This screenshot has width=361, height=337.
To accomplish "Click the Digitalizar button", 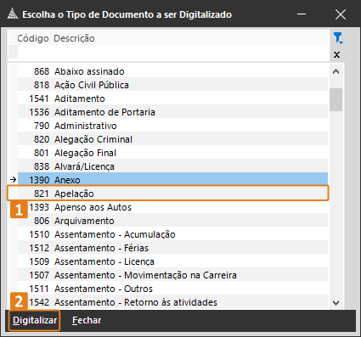I will coord(35,320).
